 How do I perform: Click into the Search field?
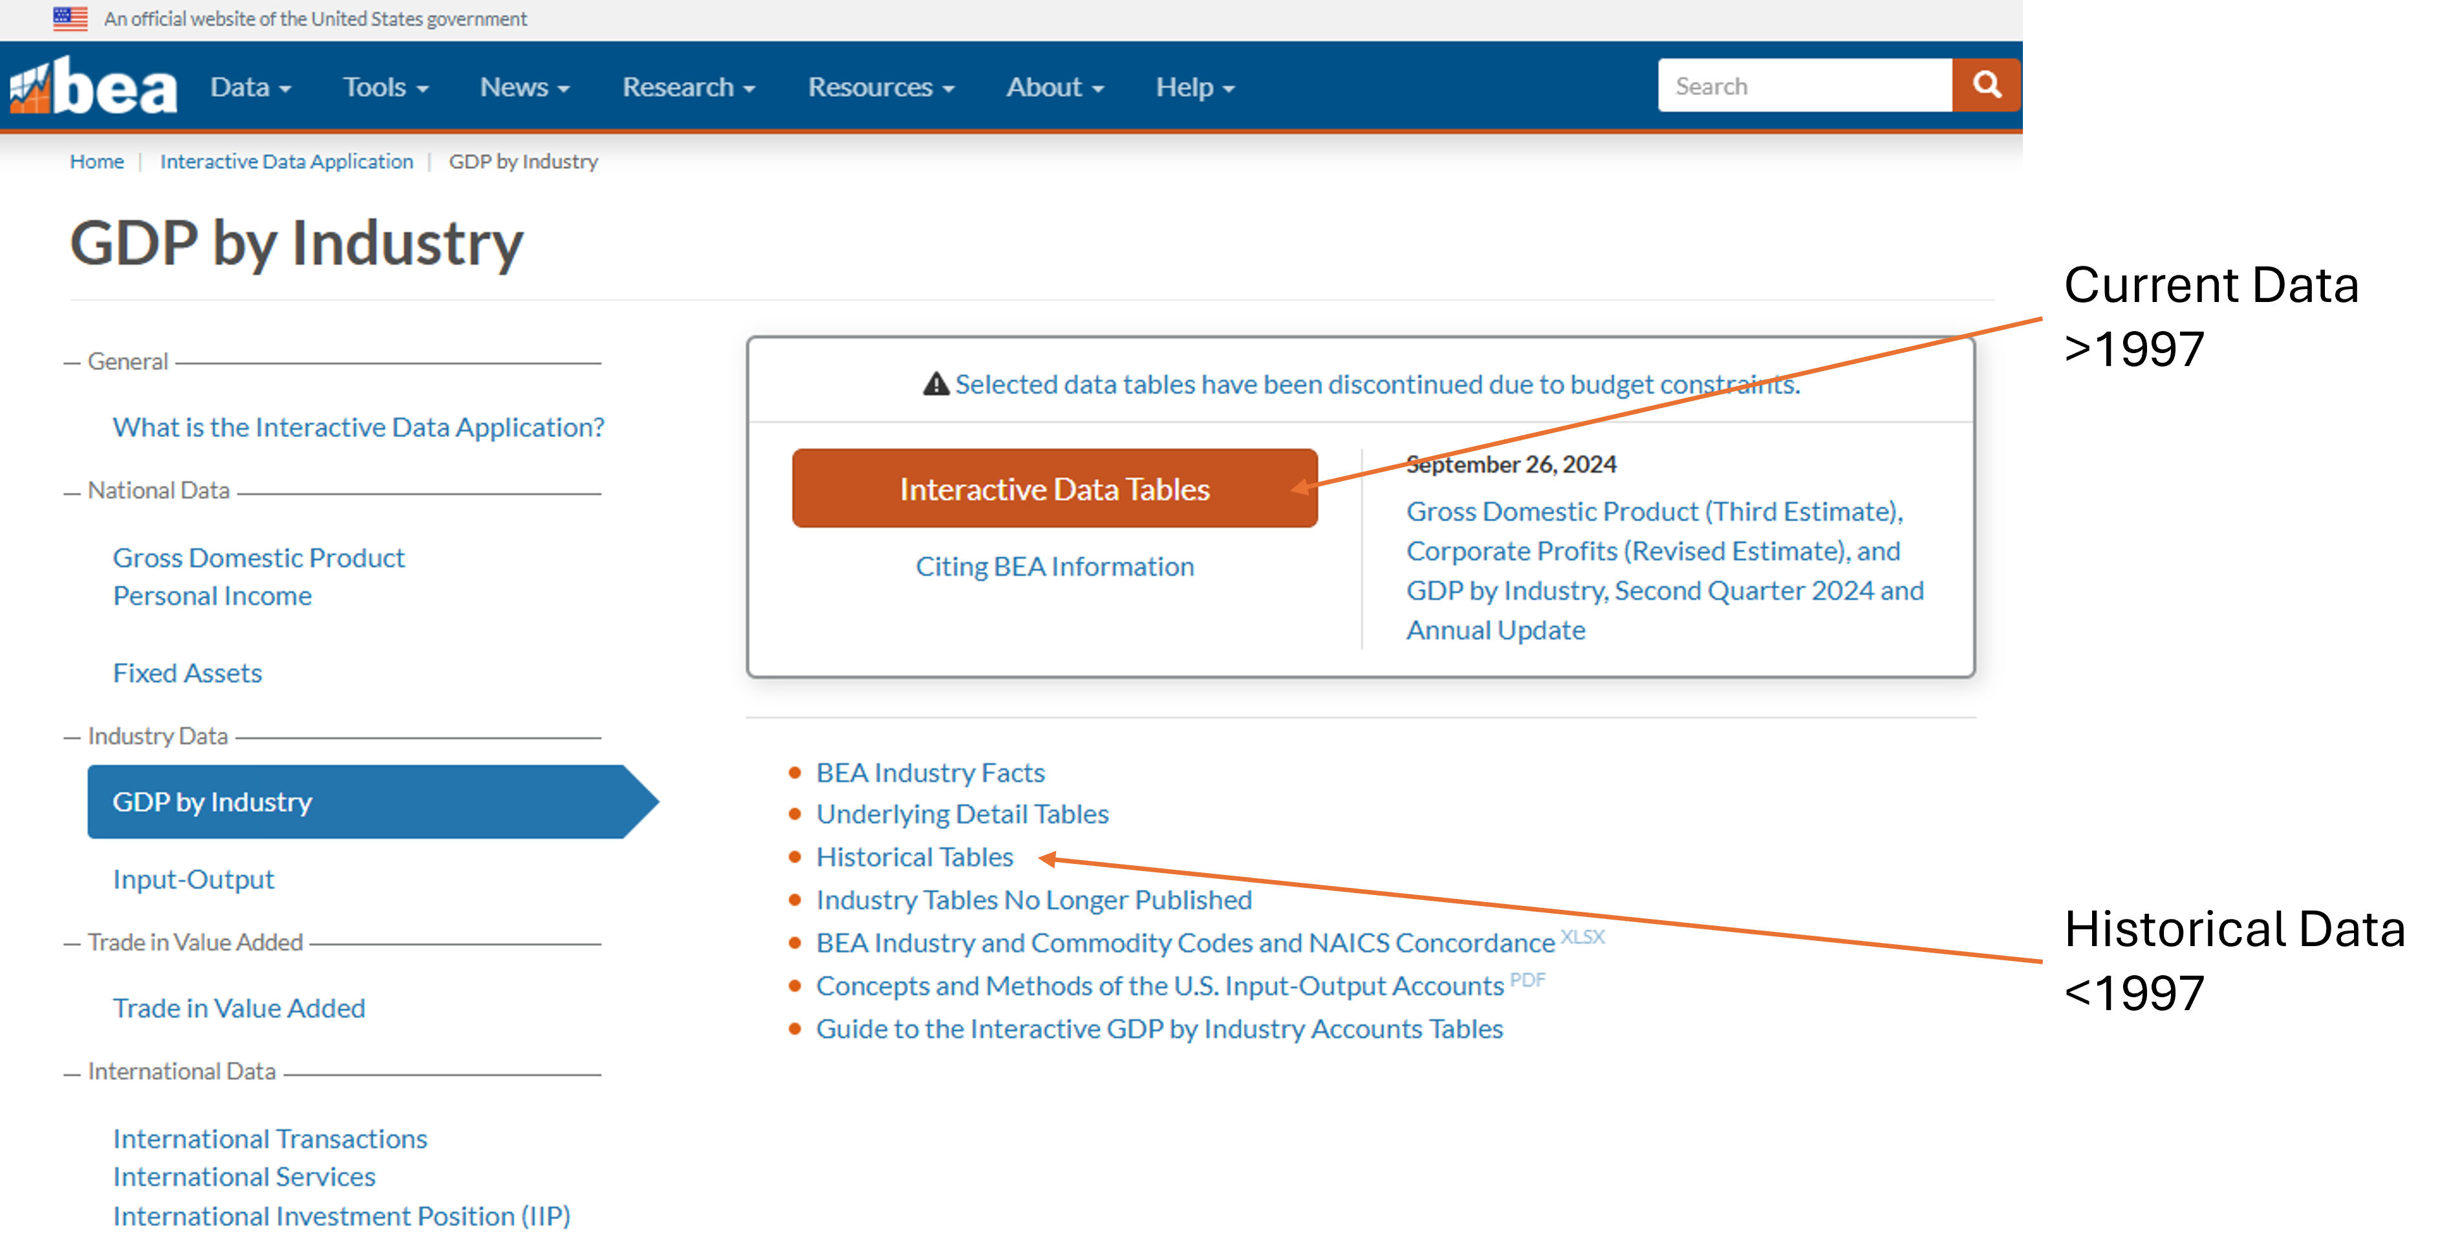click(x=1804, y=85)
